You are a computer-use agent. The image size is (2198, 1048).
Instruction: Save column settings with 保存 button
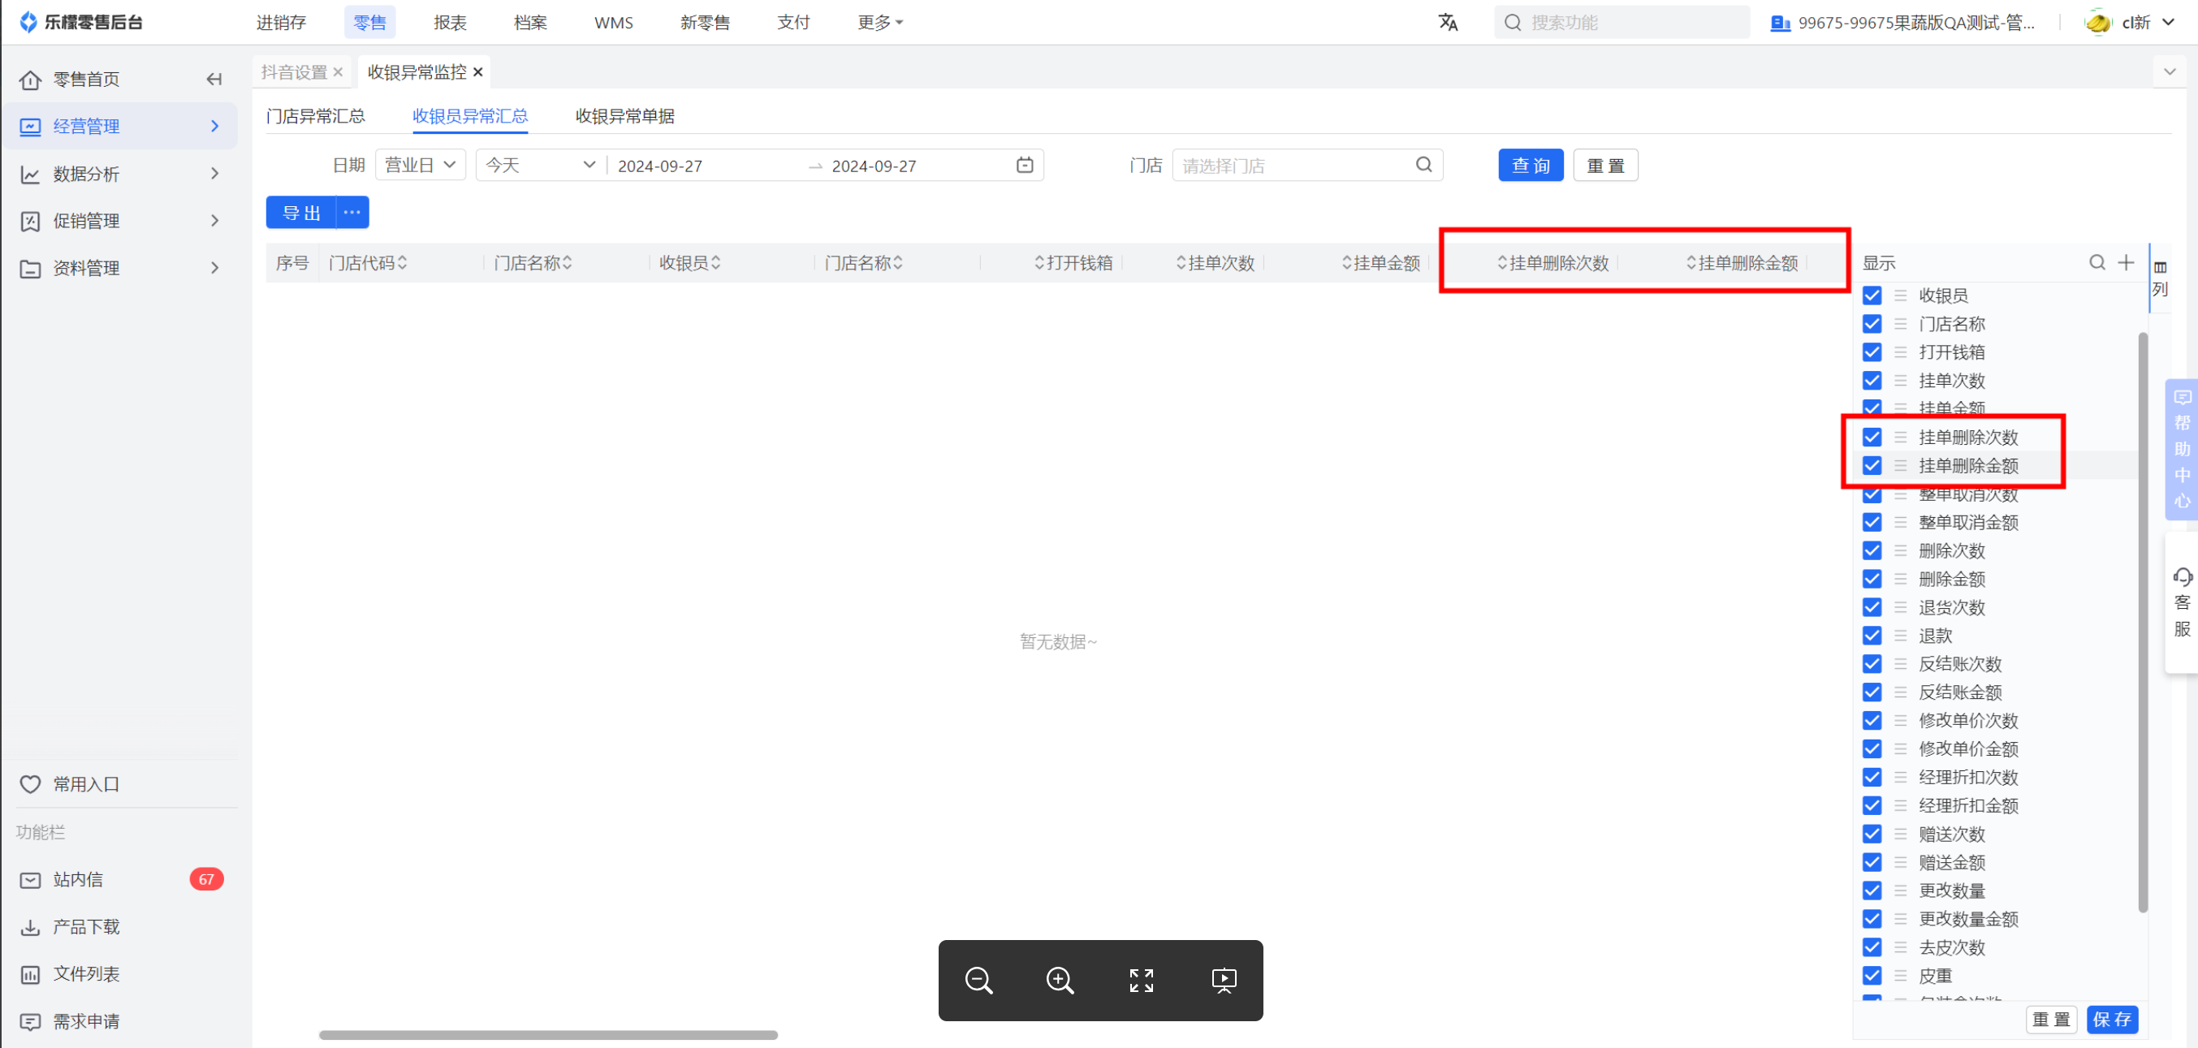point(2112,1019)
